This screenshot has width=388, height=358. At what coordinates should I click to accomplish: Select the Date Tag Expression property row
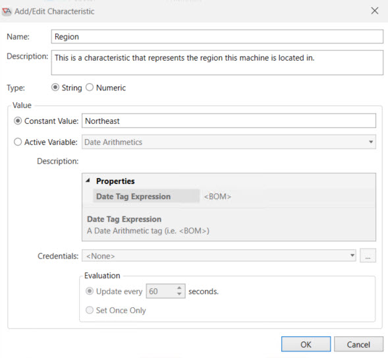click(x=146, y=196)
